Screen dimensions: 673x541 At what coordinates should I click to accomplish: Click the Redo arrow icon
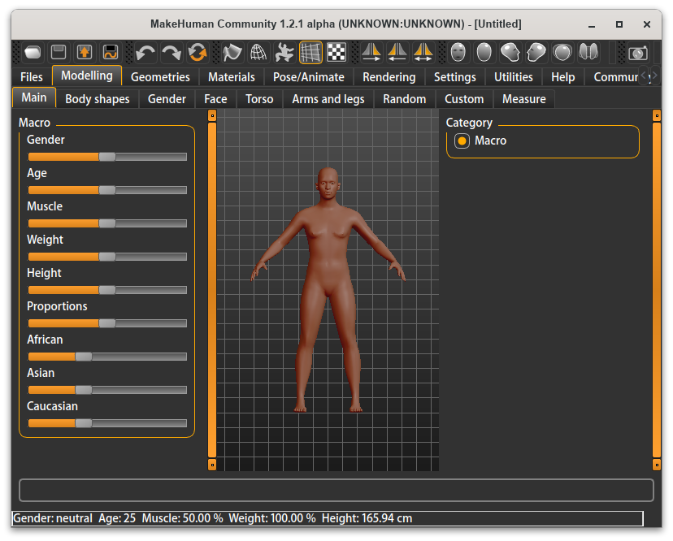[x=171, y=53]
